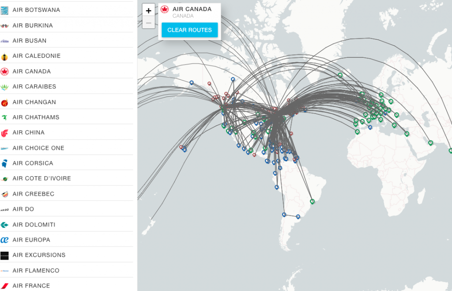The width and height of the screenshot is (452, 291).
Task: Click the Clear Routes button
Action: click(x=189, y=30)
